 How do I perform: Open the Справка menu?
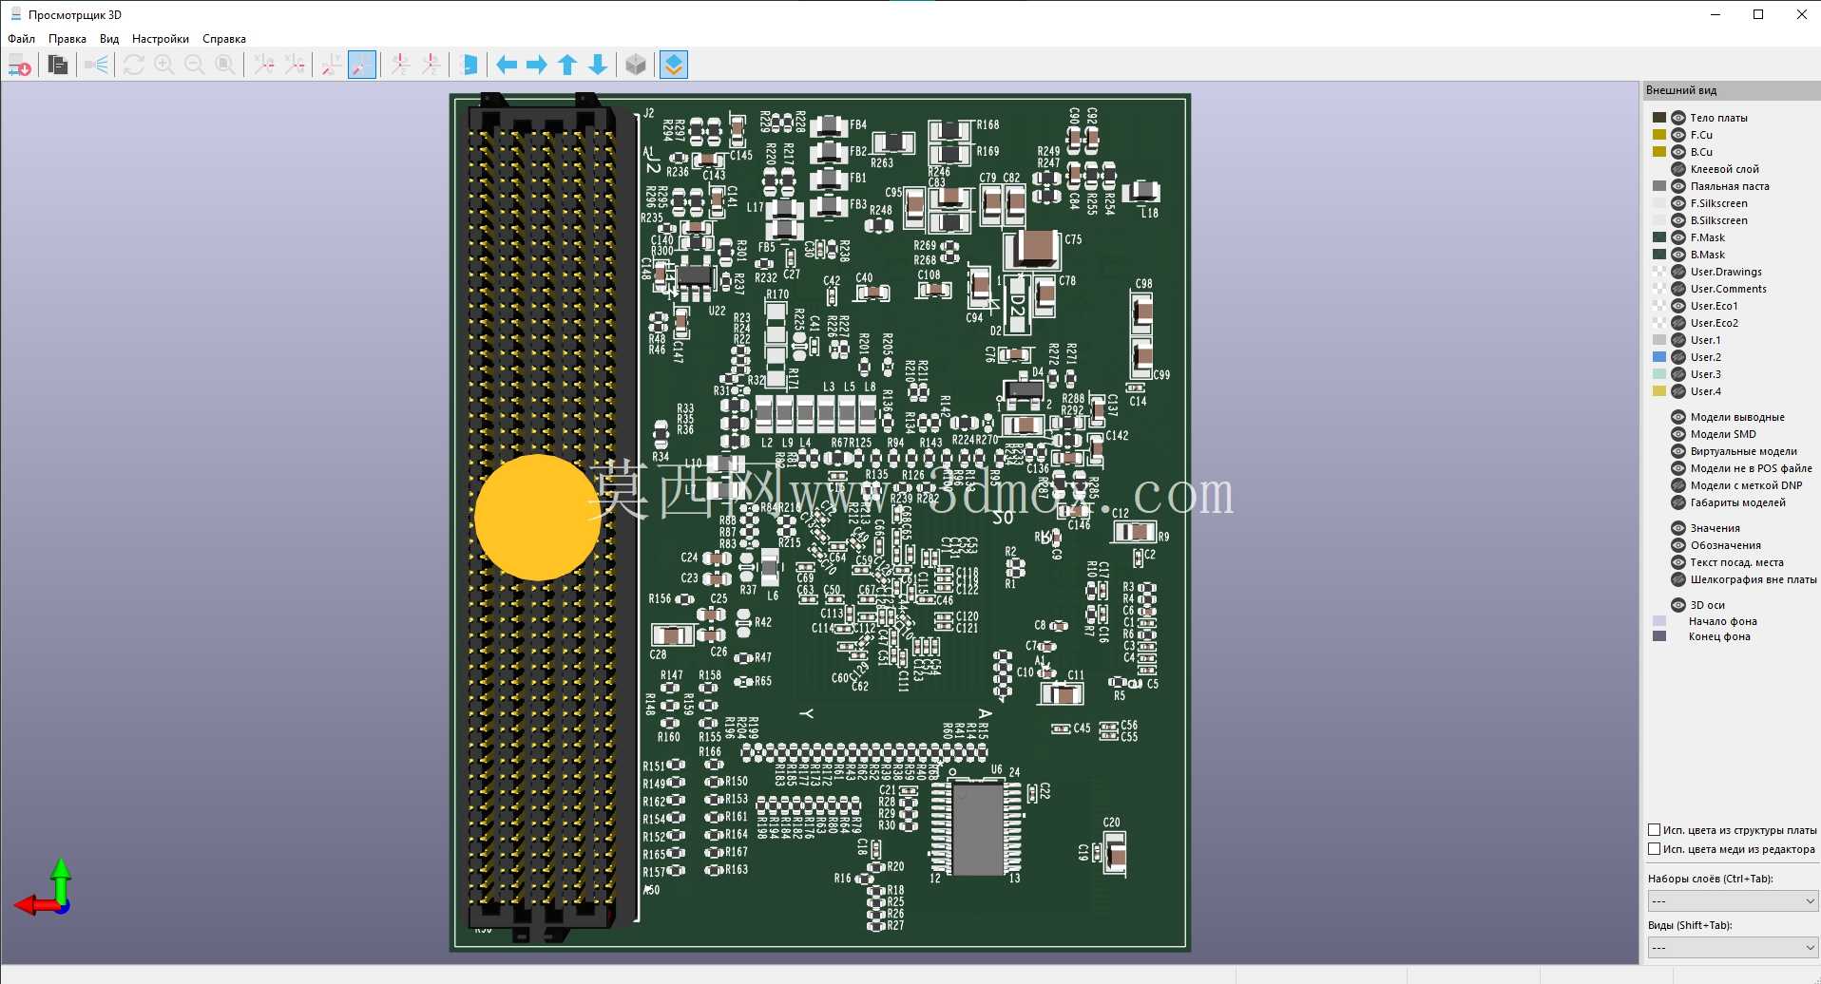click(224, 39)
